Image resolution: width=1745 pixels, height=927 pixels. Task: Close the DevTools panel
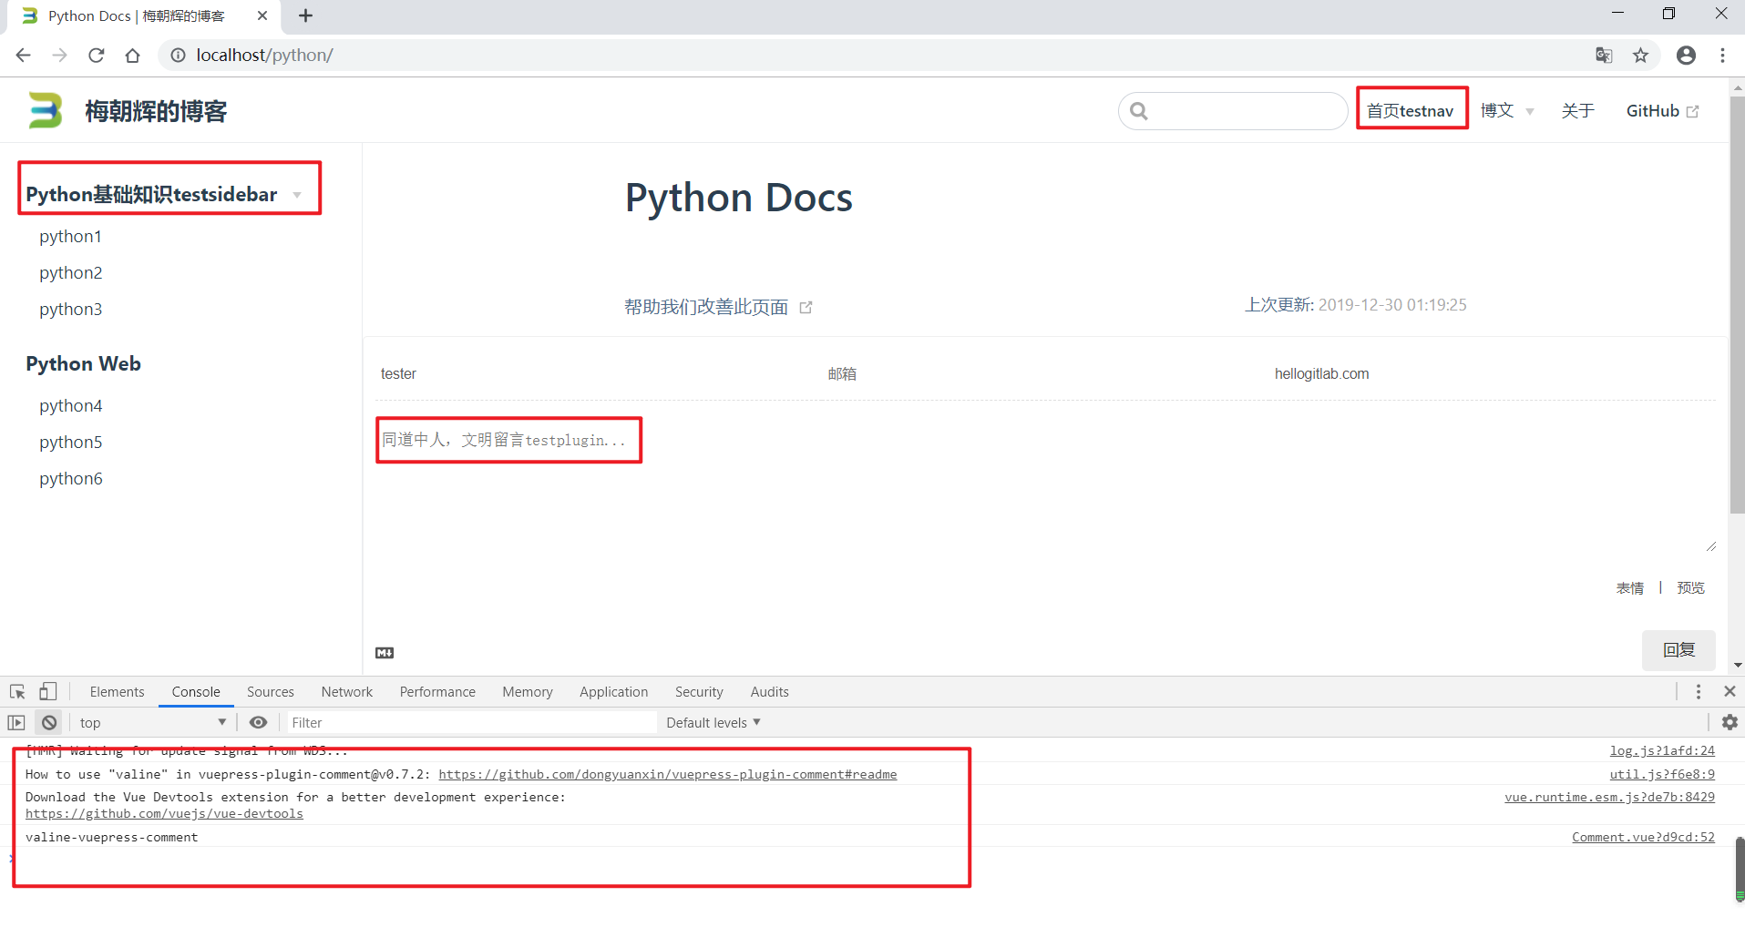[x=1730, y=692]
